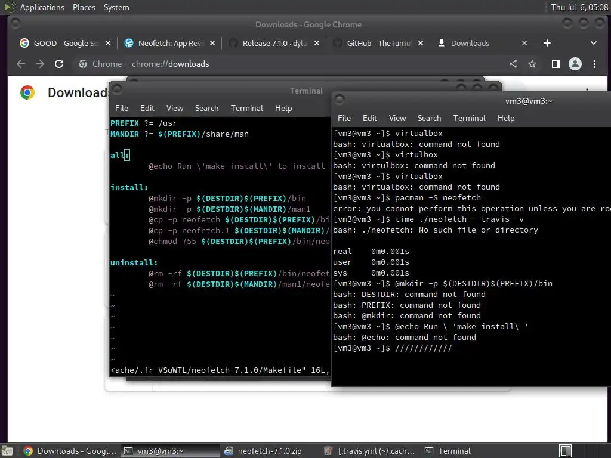This screenshot has height=458, width=611.
Task: Switch to the GOOD - Google Search tab
Action: click(x=66, y=43)
